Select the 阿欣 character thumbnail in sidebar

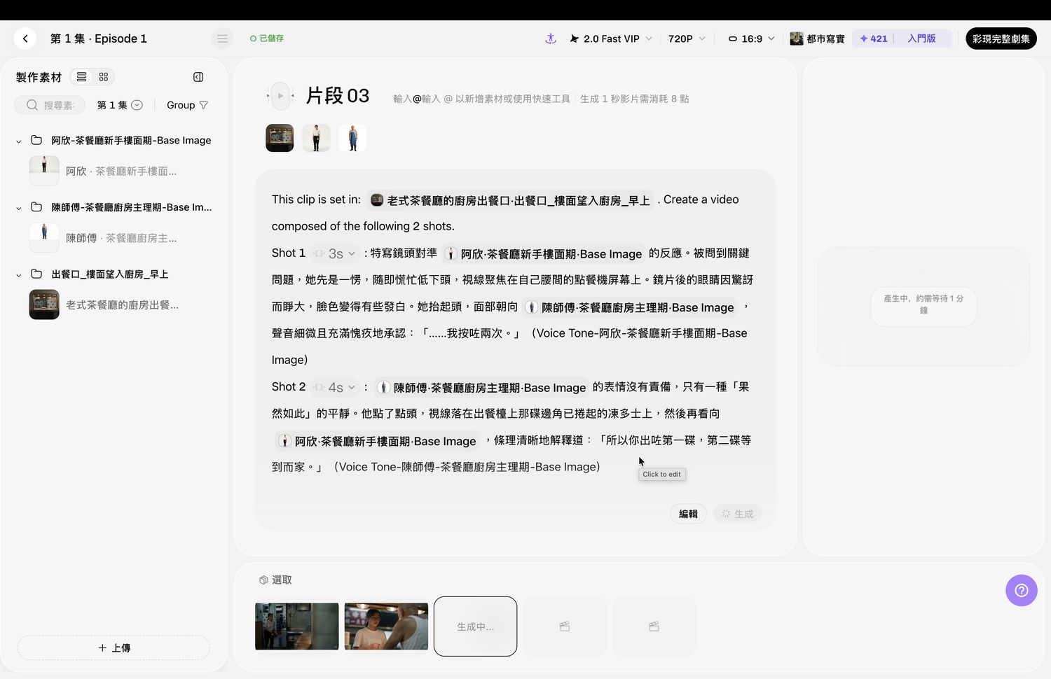tap(44, 171)
